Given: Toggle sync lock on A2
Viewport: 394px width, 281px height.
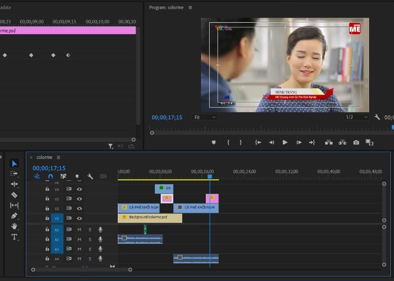Looking at the screenshot, I should click(69, 239).
